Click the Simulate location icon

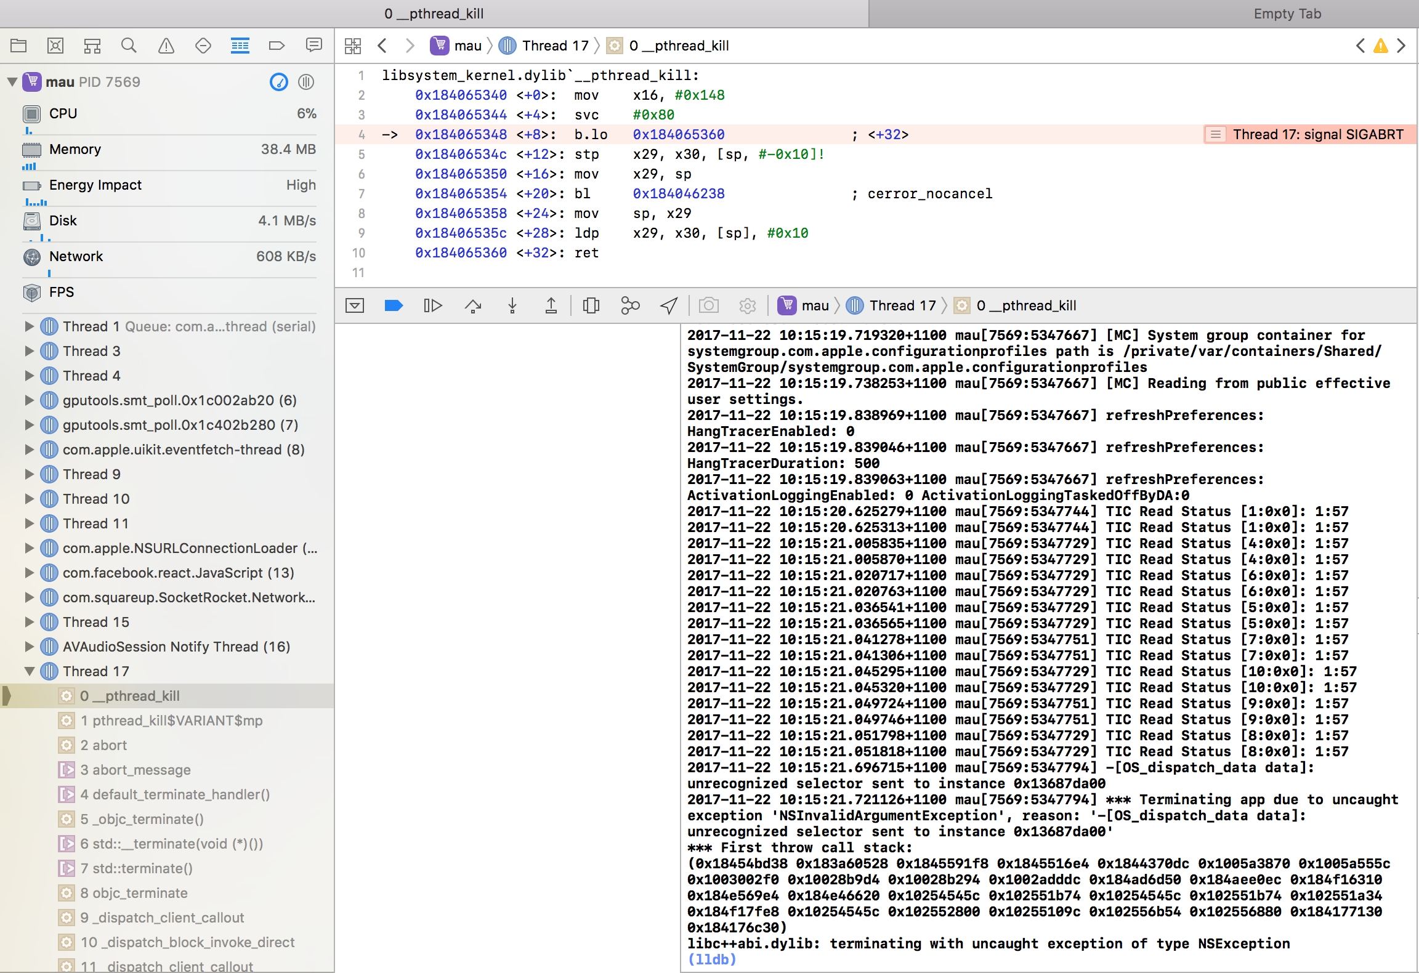coord(668,305)
